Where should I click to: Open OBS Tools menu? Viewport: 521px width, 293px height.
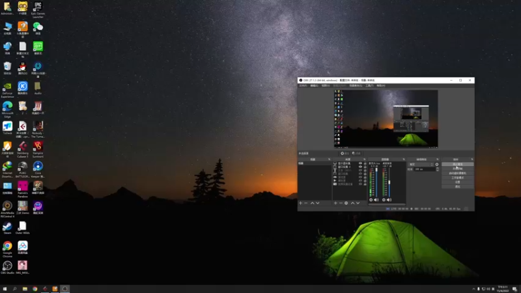(x=369, y=85)
